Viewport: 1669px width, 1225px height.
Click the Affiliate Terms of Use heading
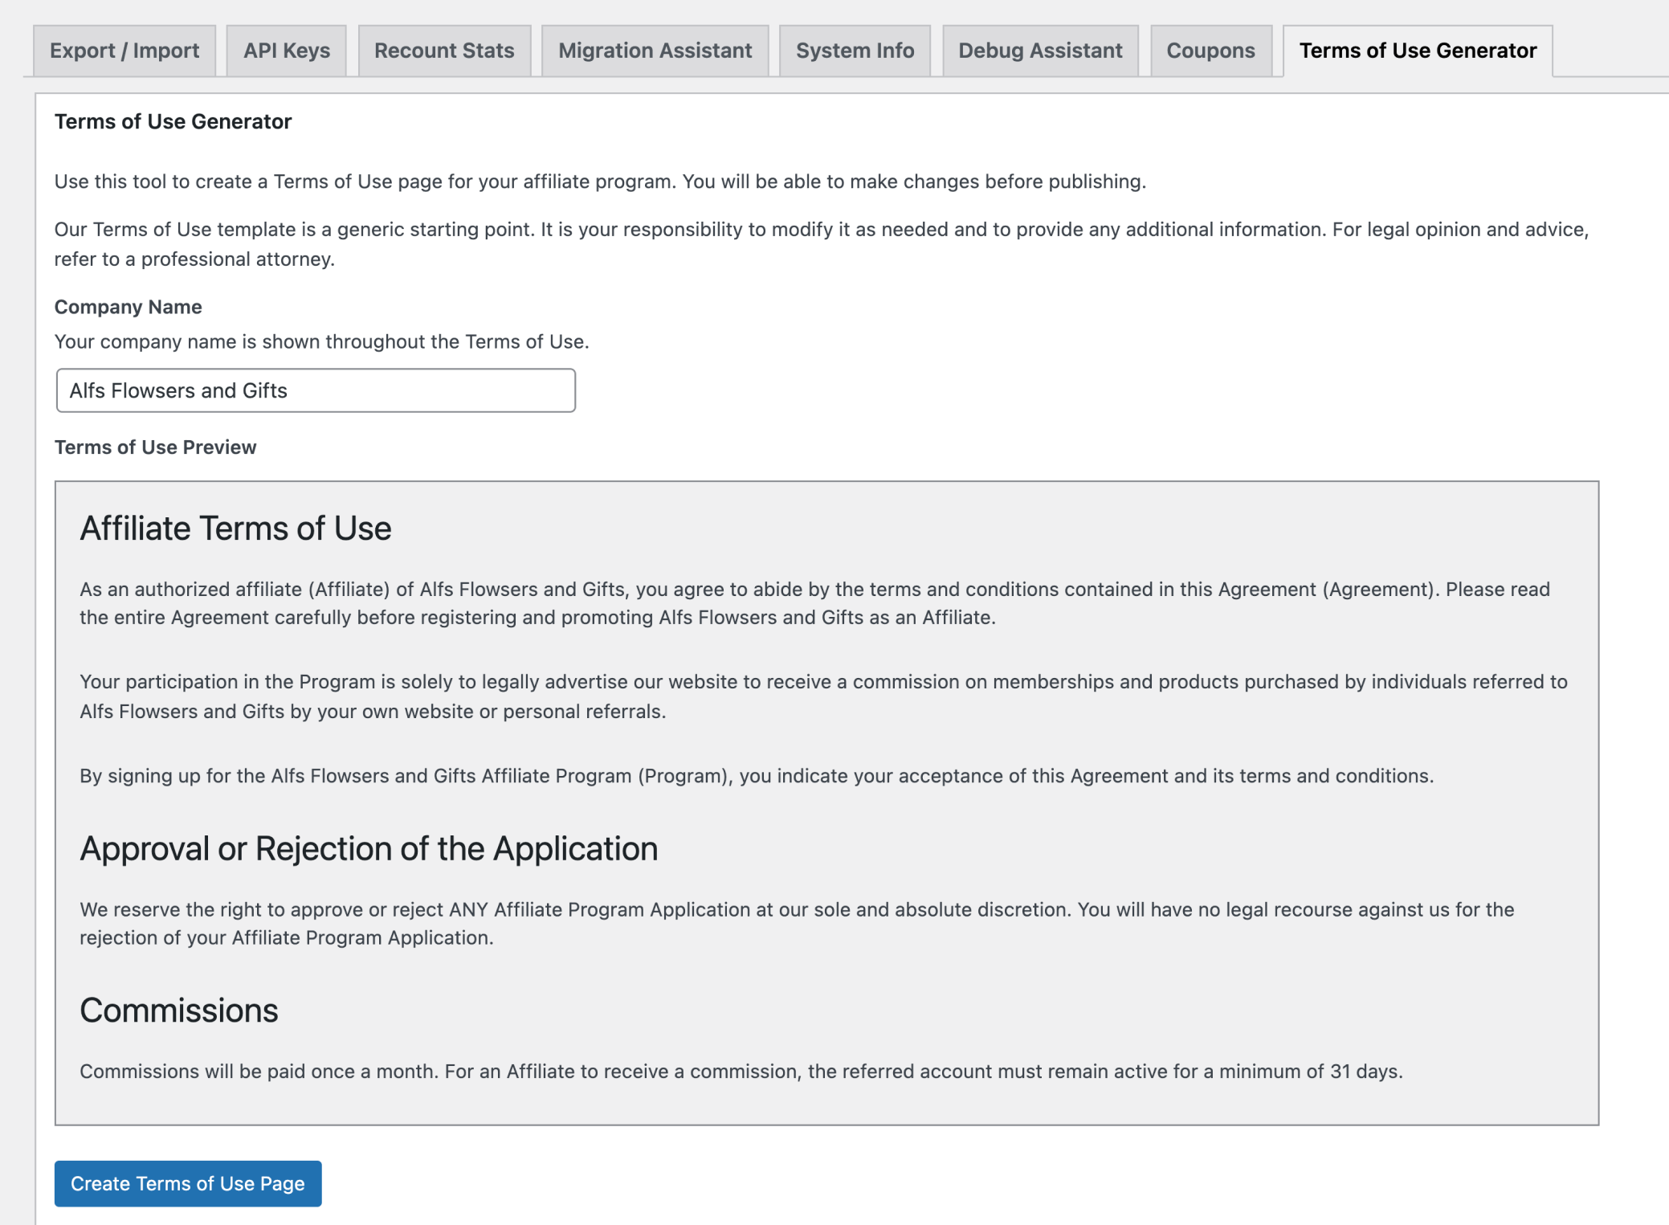[x=235, y=529]
